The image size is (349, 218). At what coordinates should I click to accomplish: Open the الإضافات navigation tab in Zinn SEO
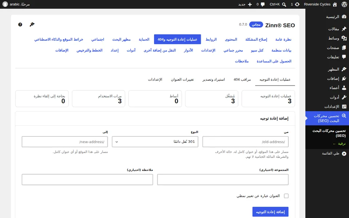pyautogui.click(x=62, y=50)
